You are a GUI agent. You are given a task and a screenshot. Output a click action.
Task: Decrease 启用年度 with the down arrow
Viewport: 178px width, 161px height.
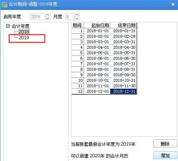(x=48, y=18)
